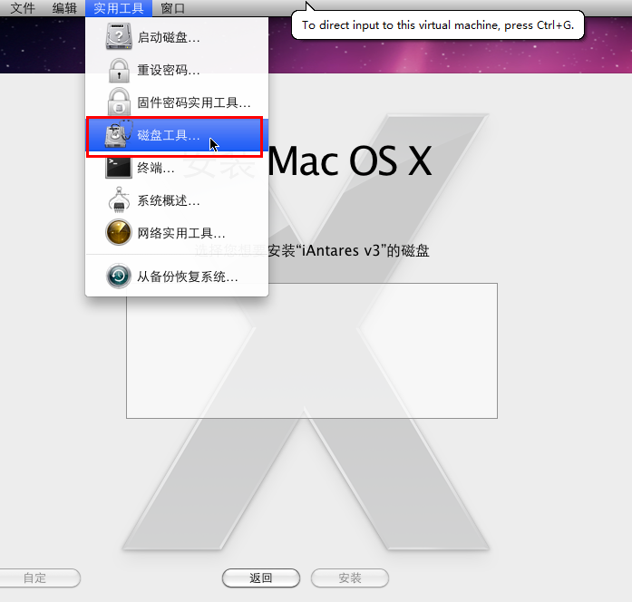Choose 网络实用工具… menu entry
This screenshot has height=602, width=632.
coord(177,233)
